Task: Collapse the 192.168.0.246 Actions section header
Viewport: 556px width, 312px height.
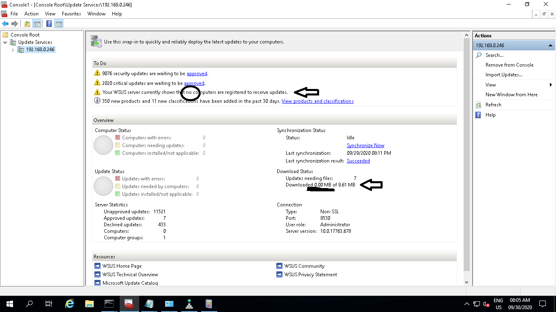Action: coord(514,45)
